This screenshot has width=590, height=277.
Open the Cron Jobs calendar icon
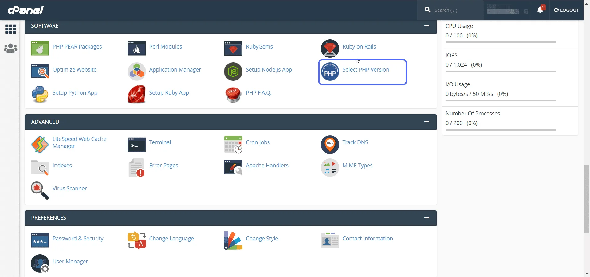click(x=233, y=144)
